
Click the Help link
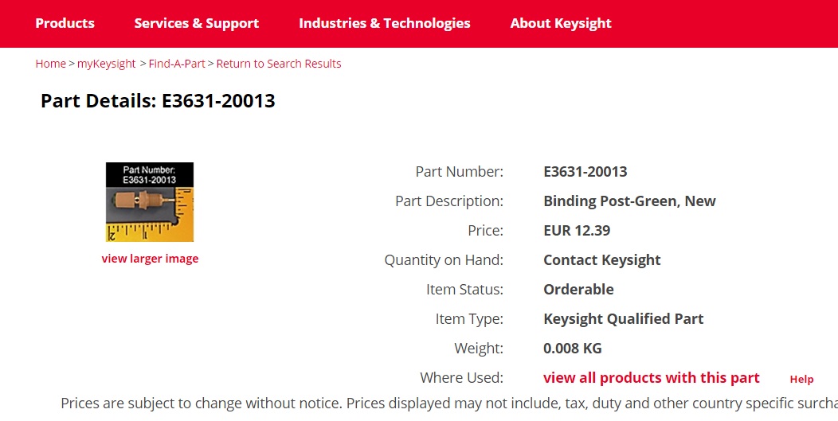801,380
